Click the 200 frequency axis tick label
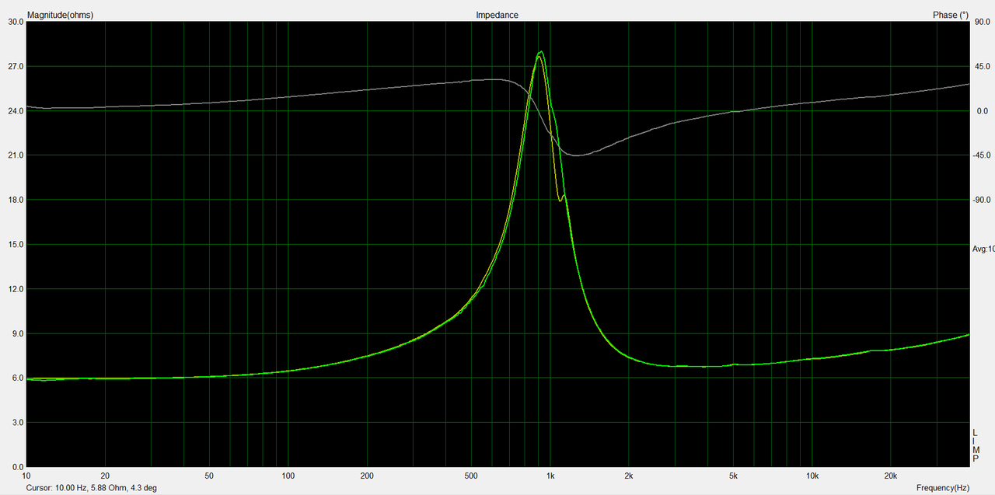 [x=367, y=476]
